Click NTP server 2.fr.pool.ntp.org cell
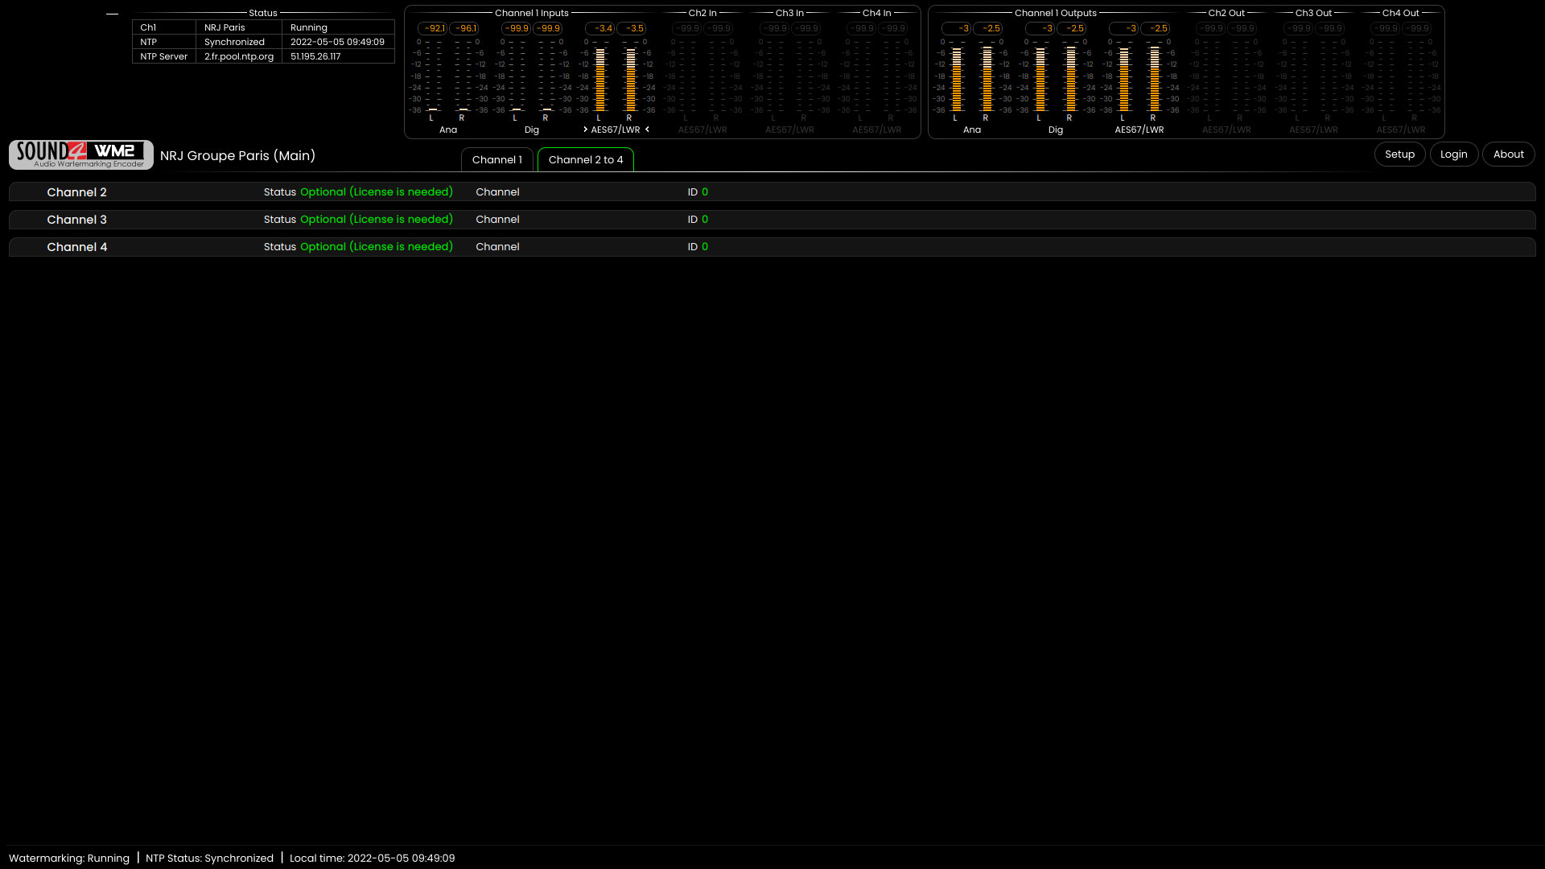Viewport: 1545px width, 869px height. coord(239,56)
